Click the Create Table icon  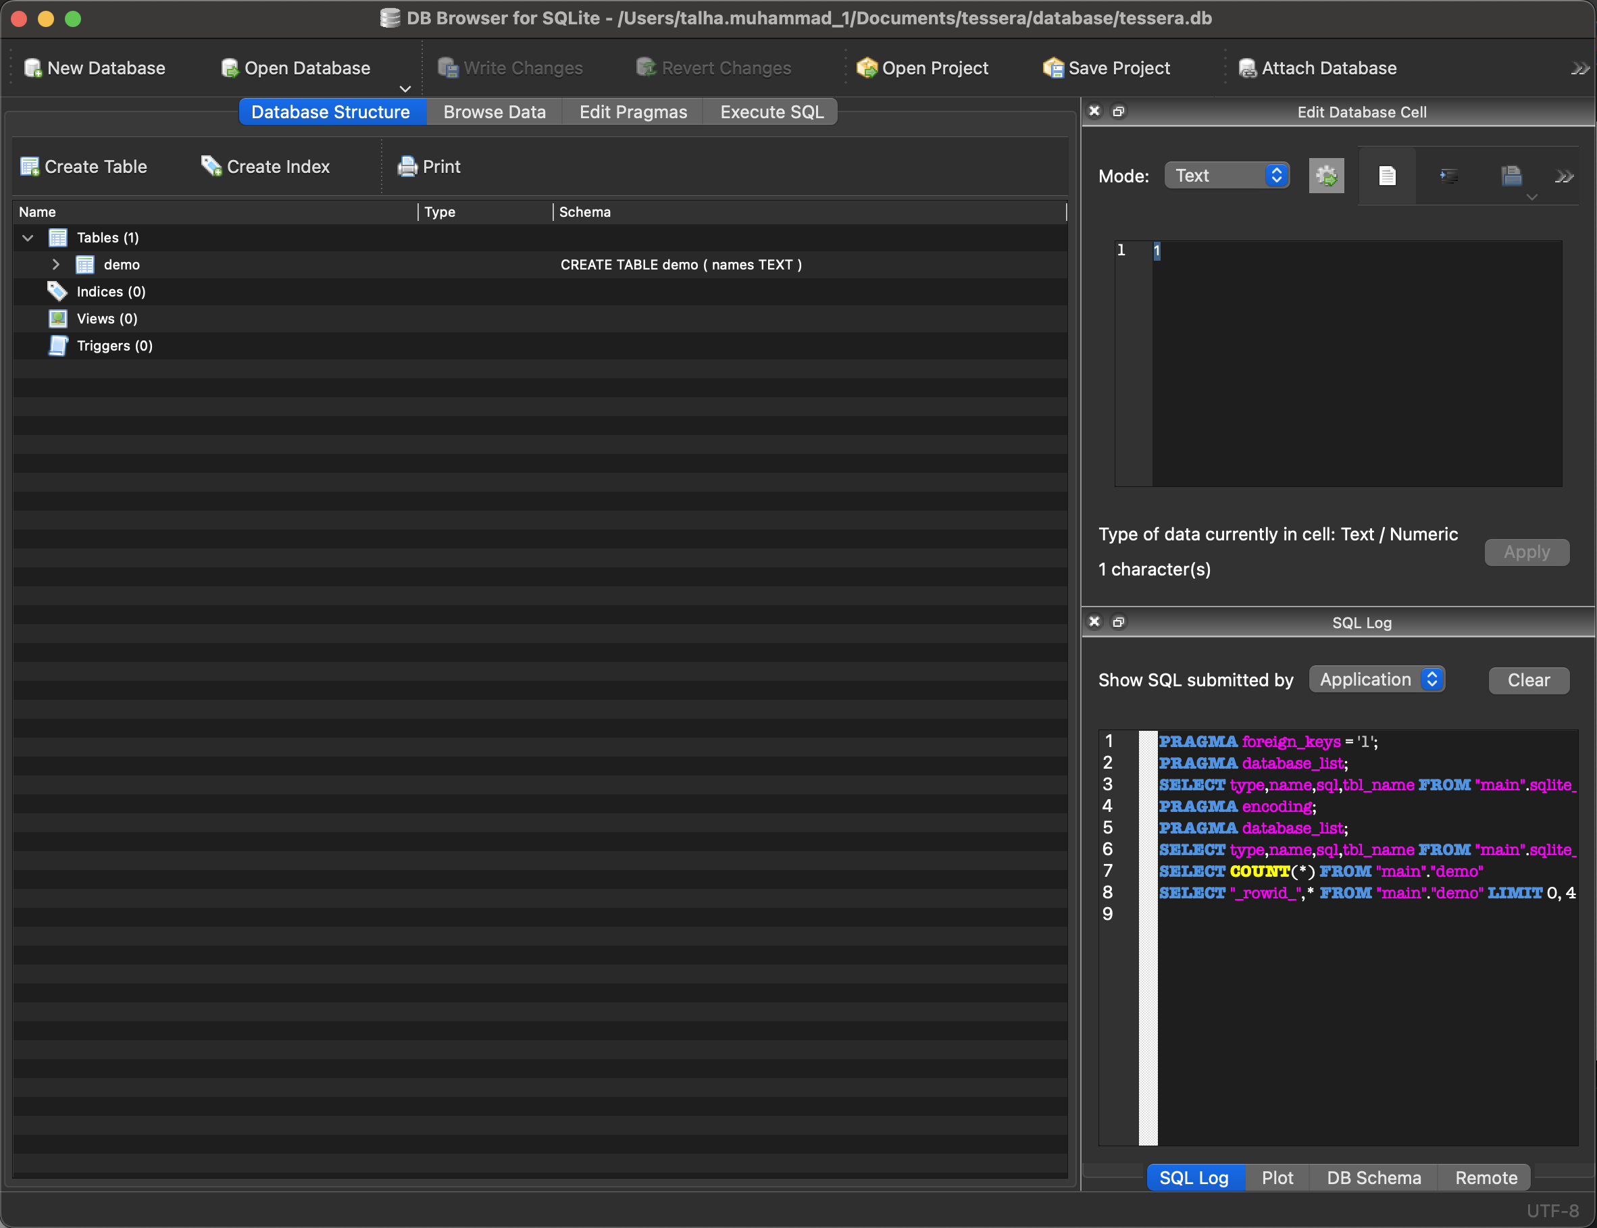[x=30, y=167]
